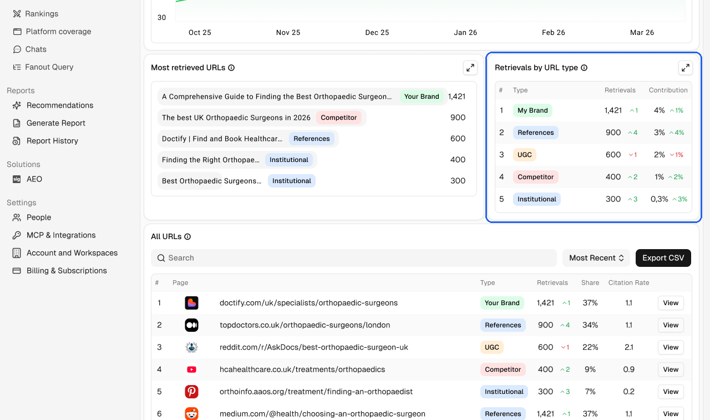View the reddit.com AskDocs row
This screenshot has height=420, width=710.
(671, 347)
